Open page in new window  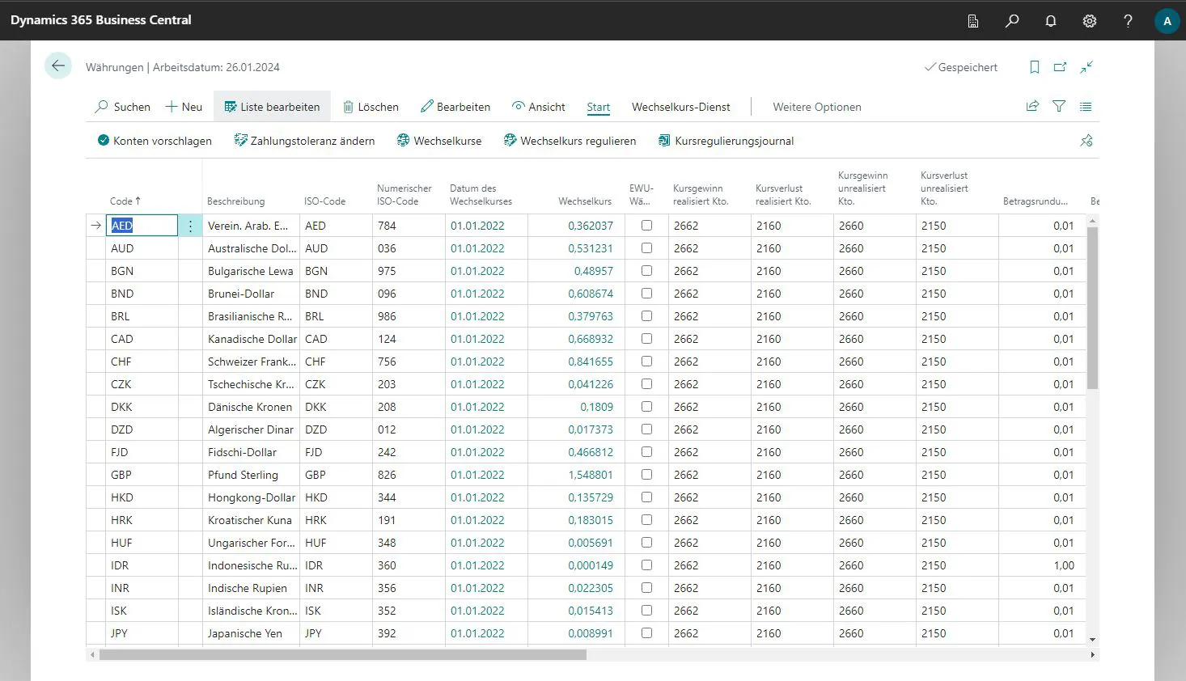tap(1061, 67)
